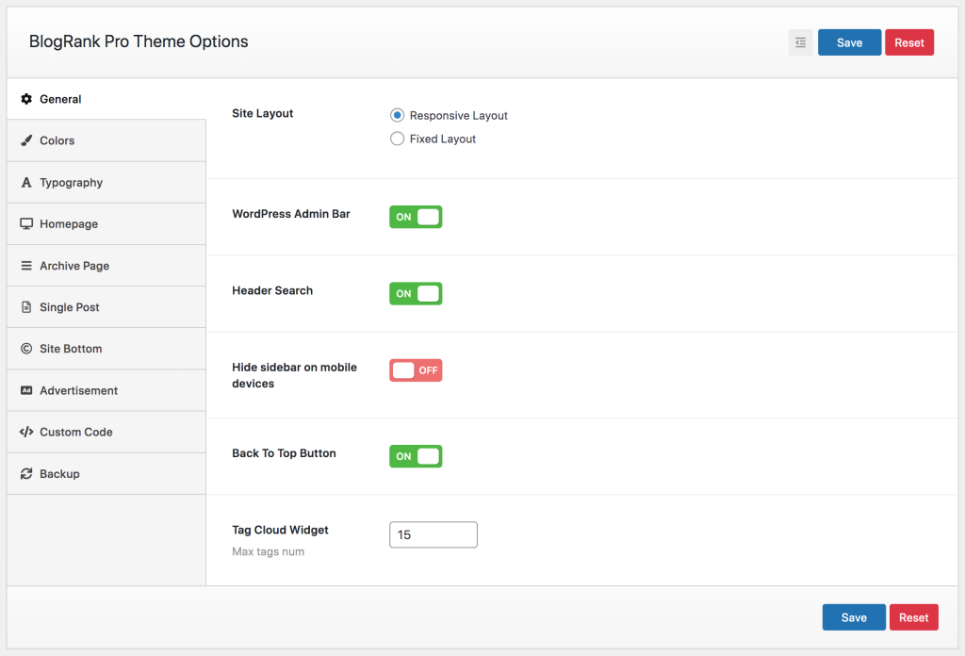Click the Back To Top Button label

point(284,453)
